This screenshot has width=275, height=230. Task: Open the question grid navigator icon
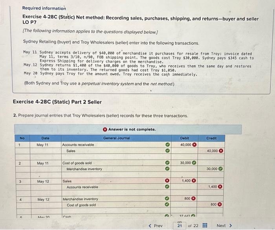click(205, 225)
